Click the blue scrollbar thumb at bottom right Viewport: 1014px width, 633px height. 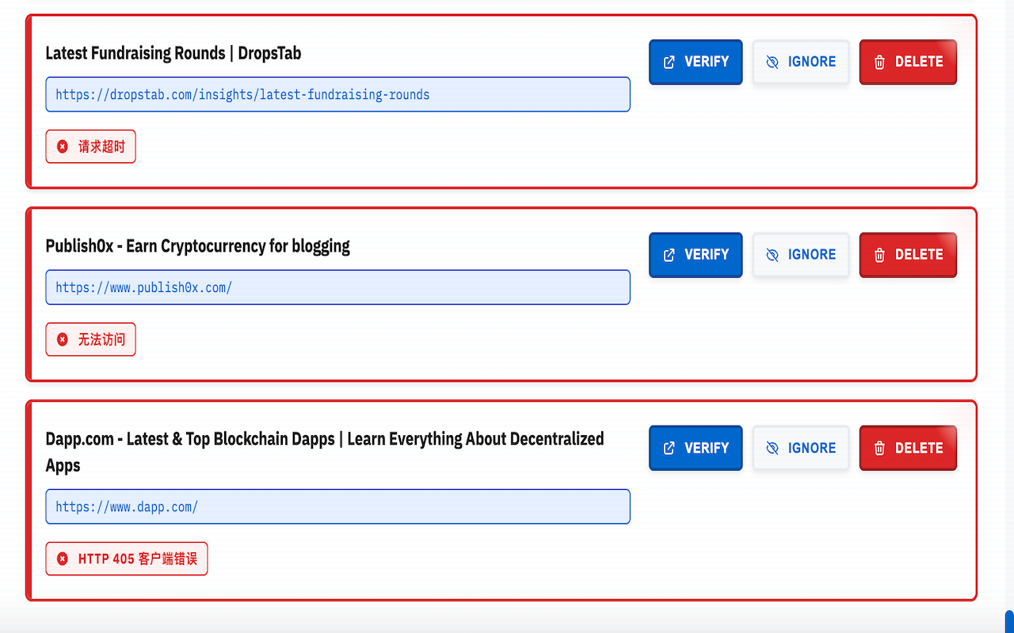pyautogui.click(x=1009, y=621)
